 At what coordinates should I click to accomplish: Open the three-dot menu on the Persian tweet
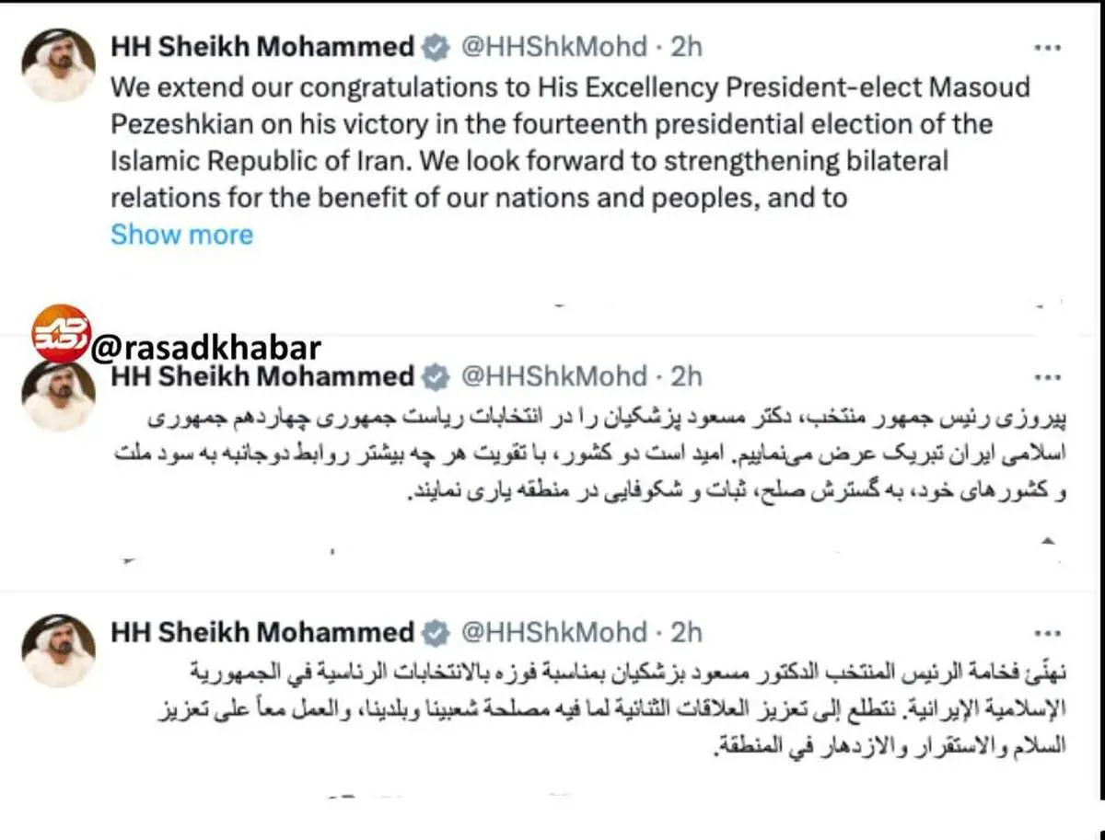point(1049,377)
